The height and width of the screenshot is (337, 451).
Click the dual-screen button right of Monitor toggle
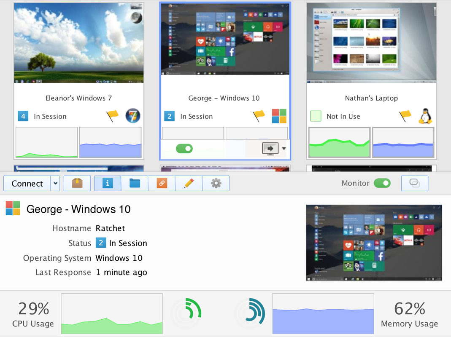coord(415,183)
